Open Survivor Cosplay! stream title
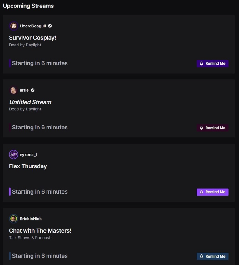The image size is (239, 265). coord(32,38)
